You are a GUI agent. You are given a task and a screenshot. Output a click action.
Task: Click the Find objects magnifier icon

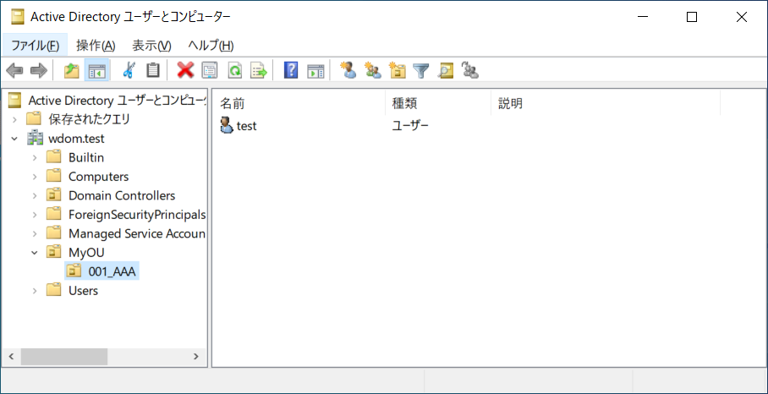pos(446,70)
